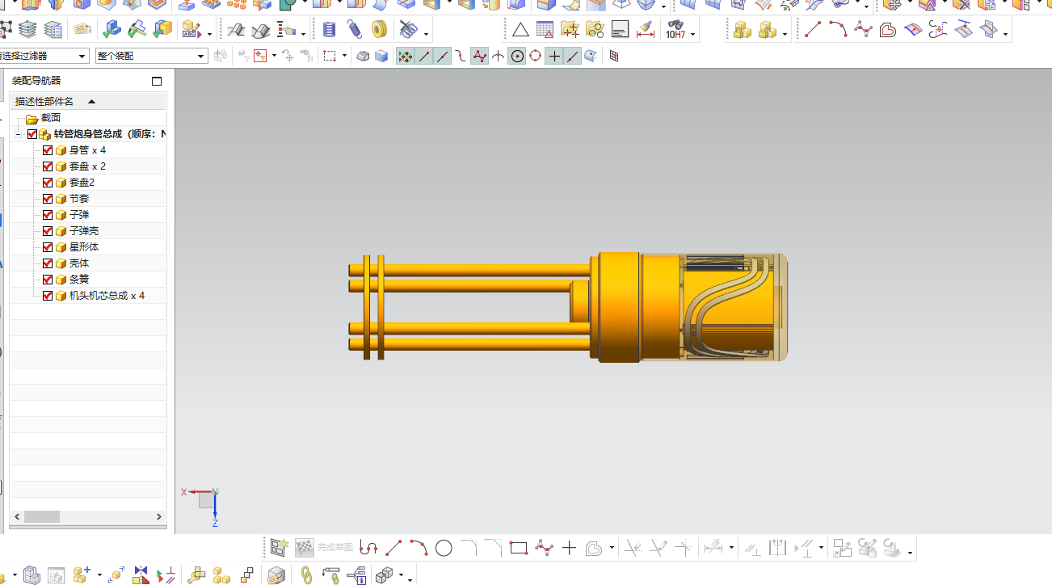Select the 截面 folder in the navigator

click(51, 118)
